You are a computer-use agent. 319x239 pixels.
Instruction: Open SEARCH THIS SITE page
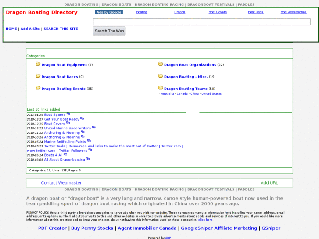click(61, 29)
